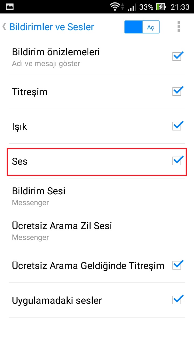
Task: Toggle the Aç notifications switch
Action: 142,27
